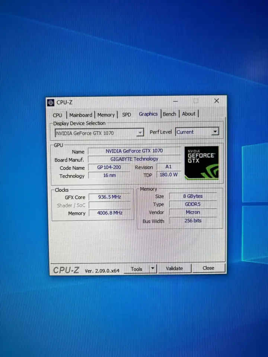Click the 8 GBytes memory size value
The width and height of the screenshot is (268, 357).
pos(193,196)
